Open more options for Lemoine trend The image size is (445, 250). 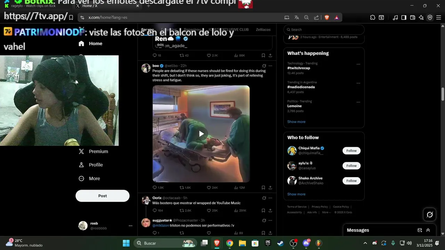point(358,102)
